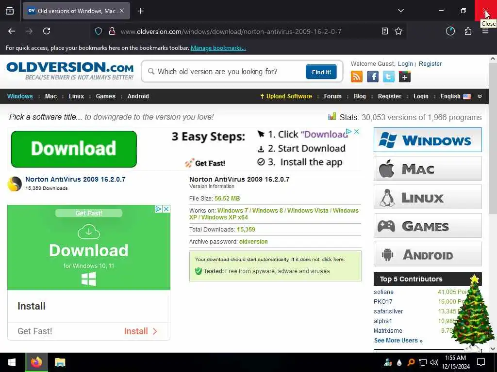
Task: Reload the current page
Action: coord(47,31)
